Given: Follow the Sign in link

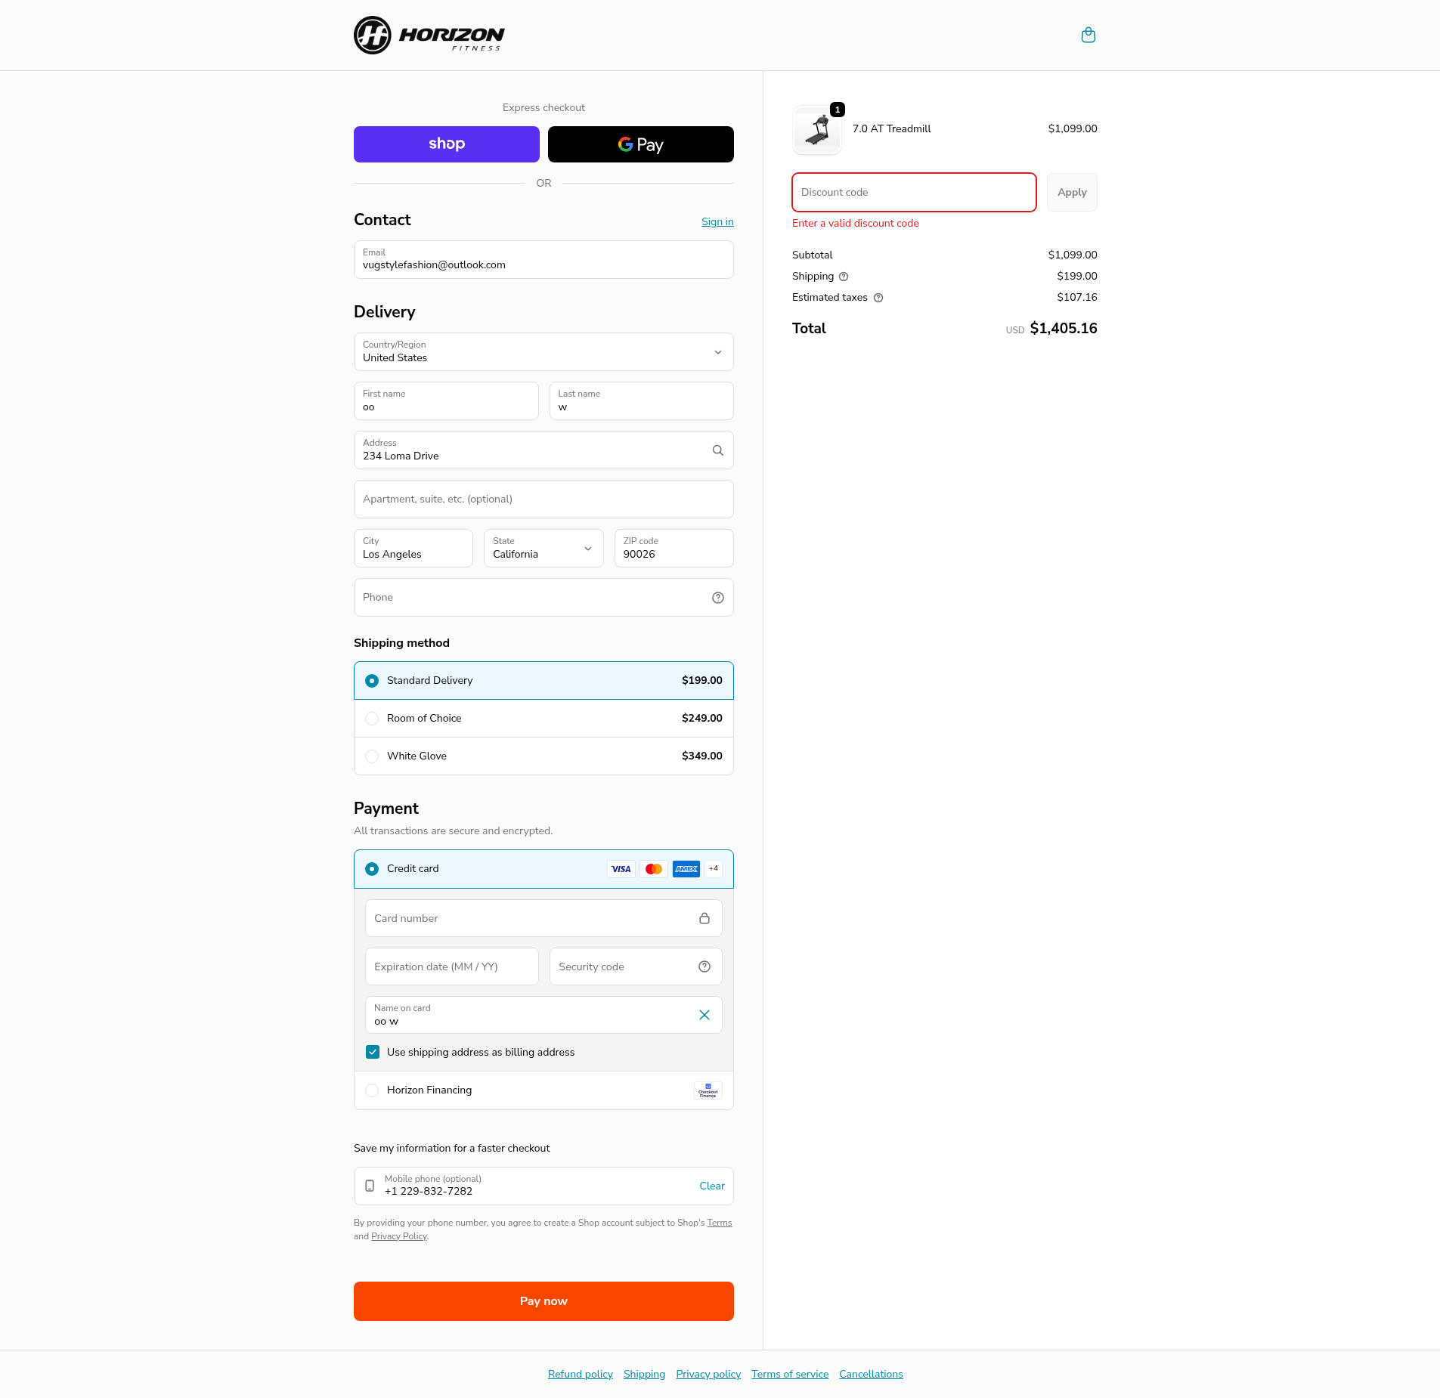Looking at the screenshot, I should pos(717,221).
